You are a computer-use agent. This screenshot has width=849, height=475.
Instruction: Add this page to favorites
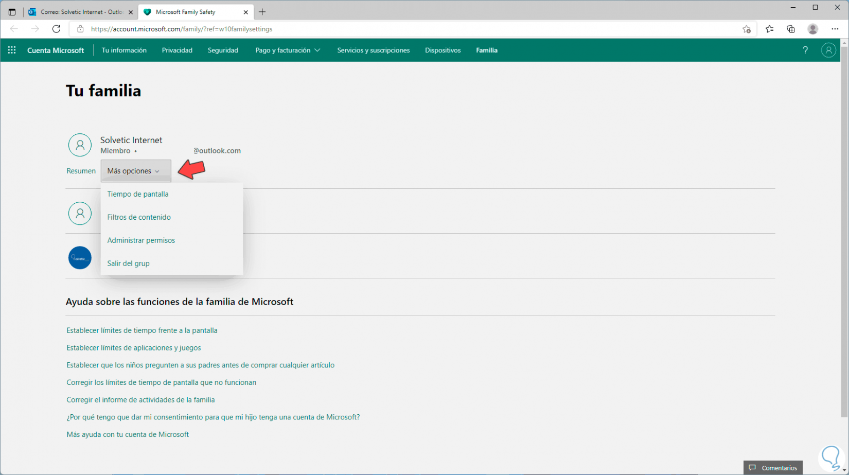pyautogui.click(x=747, y=29)
